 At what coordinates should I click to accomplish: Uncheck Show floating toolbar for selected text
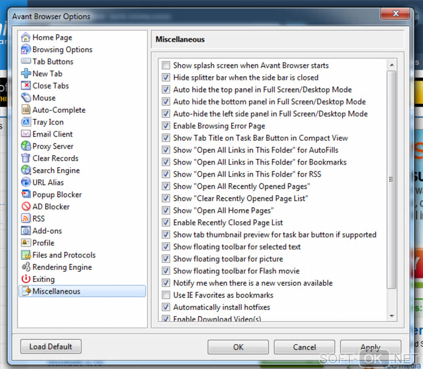[x=165, y=246]
